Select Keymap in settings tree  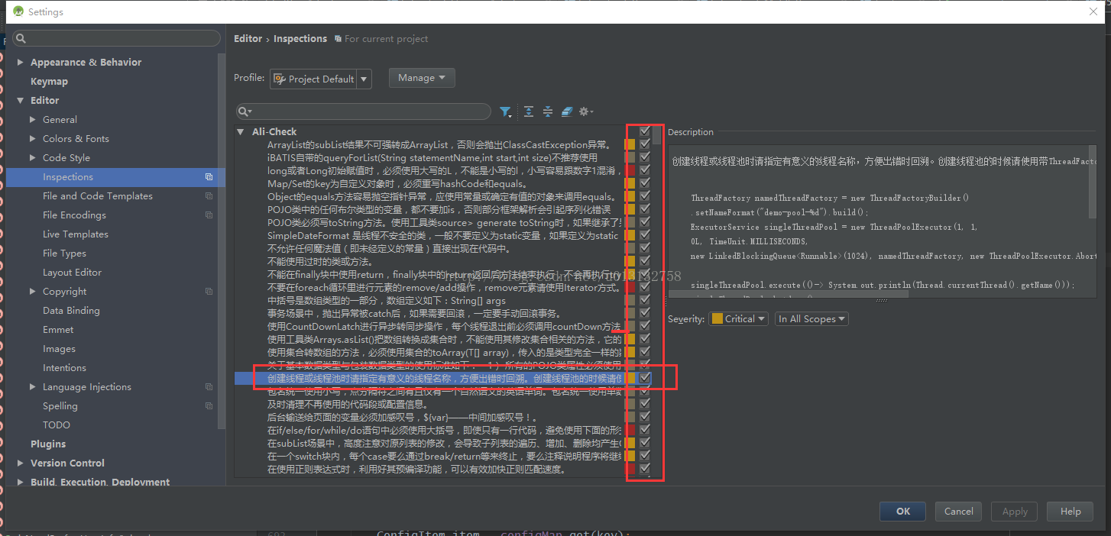point(49,82)
